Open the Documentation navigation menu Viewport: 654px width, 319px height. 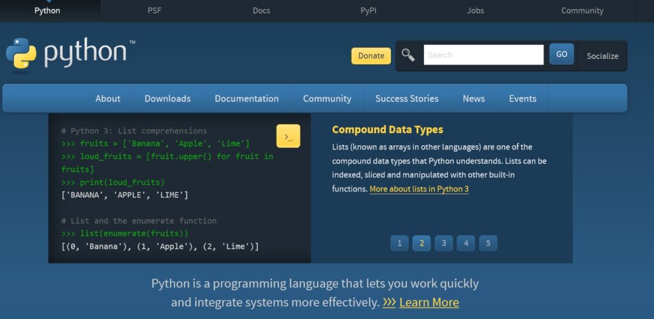click(x=247, y=98)
